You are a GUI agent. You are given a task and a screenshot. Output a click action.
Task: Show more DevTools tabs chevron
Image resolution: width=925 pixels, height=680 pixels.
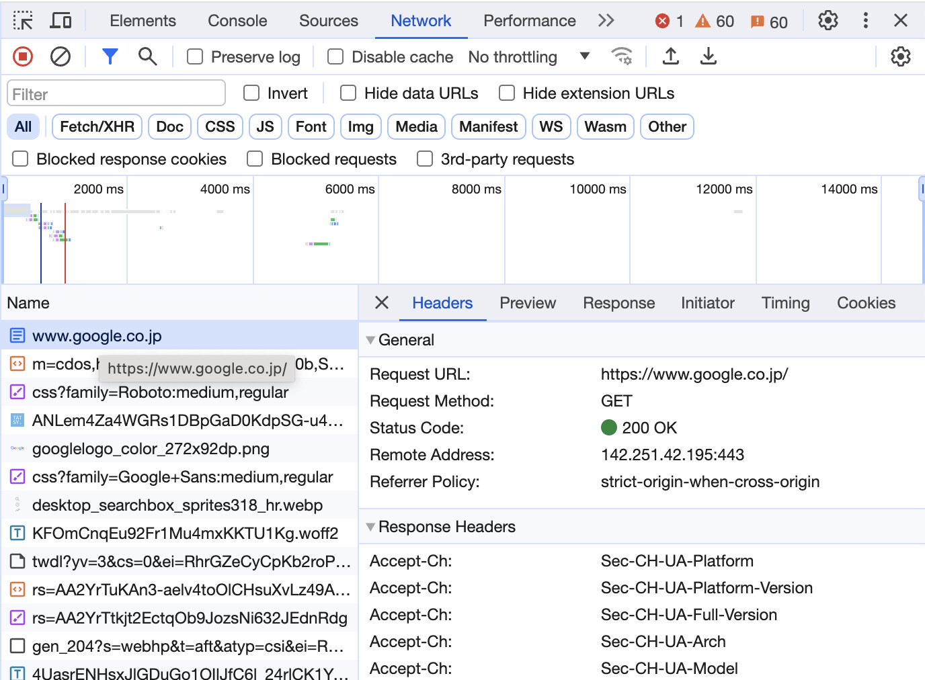coord(606,21)
